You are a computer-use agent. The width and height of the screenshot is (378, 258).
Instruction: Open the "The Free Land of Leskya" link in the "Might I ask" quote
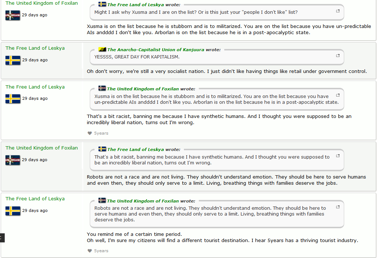point(136,5)
